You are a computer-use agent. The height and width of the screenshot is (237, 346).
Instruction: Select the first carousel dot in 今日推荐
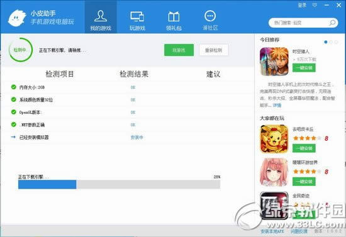pos(326,42)
